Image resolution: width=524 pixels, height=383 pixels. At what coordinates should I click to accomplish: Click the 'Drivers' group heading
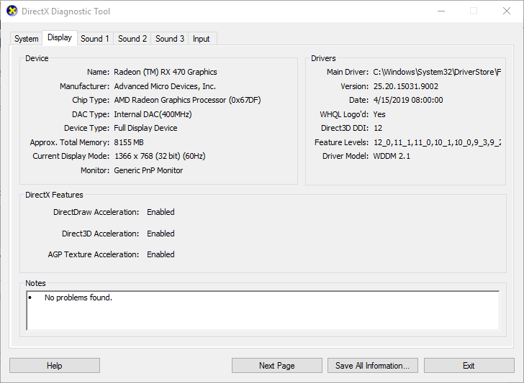point(323,58)
